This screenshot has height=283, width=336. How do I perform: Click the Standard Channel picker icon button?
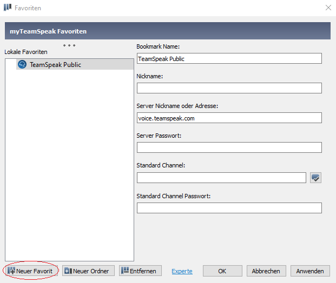coord(315,178)
